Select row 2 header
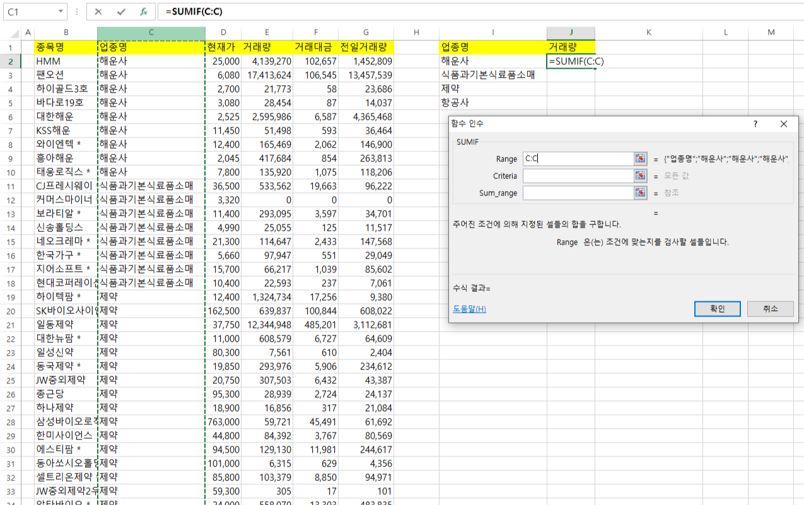This screenshot has width=804, height=505. pos(10,61)
